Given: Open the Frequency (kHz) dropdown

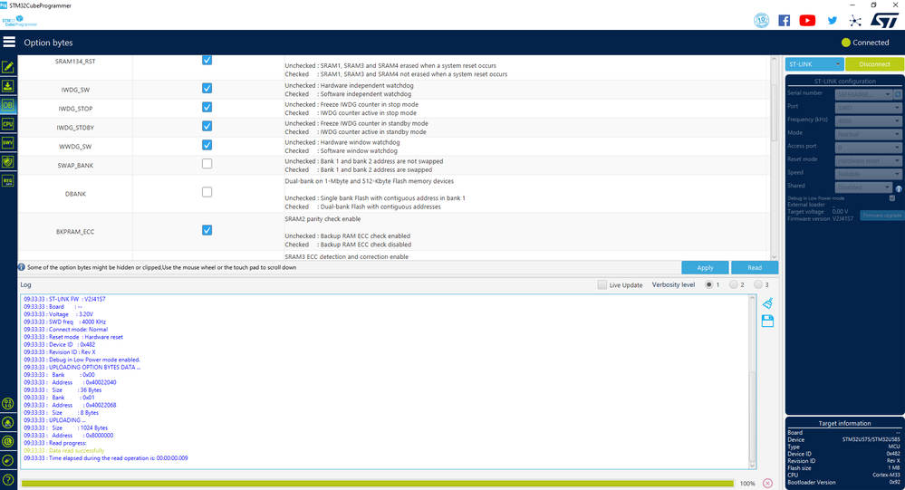Looking at the screenshot, I should [x=868, y=121].
